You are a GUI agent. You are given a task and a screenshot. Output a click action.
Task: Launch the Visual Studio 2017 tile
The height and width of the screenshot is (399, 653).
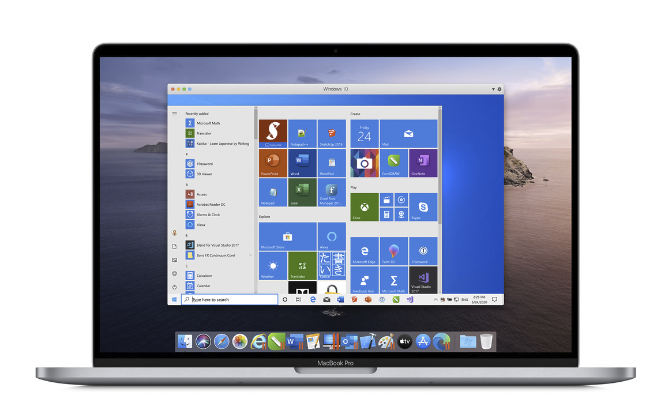[x=423, y=280]
